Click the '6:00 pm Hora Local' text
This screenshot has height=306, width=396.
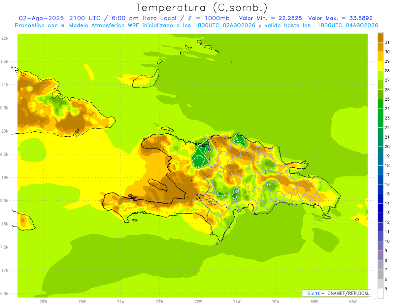click(148, 18)
